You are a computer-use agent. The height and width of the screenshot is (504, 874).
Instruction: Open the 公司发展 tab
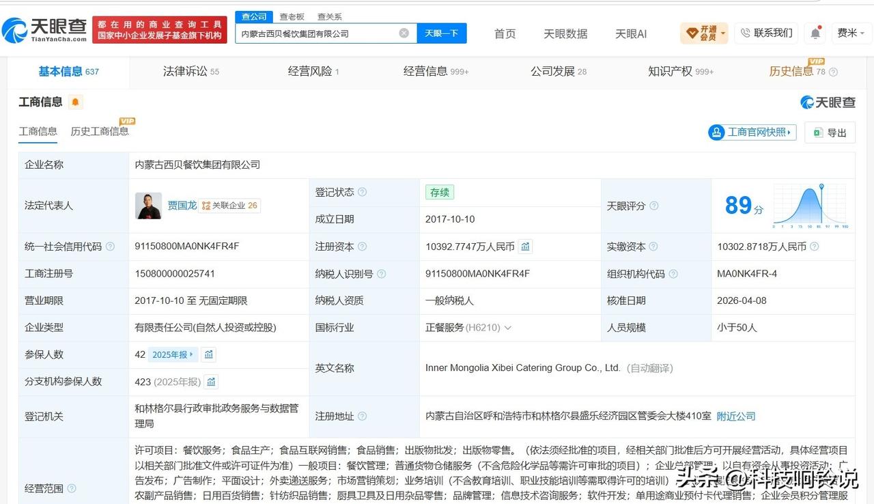pyautogui.click(x=559, y=71)
